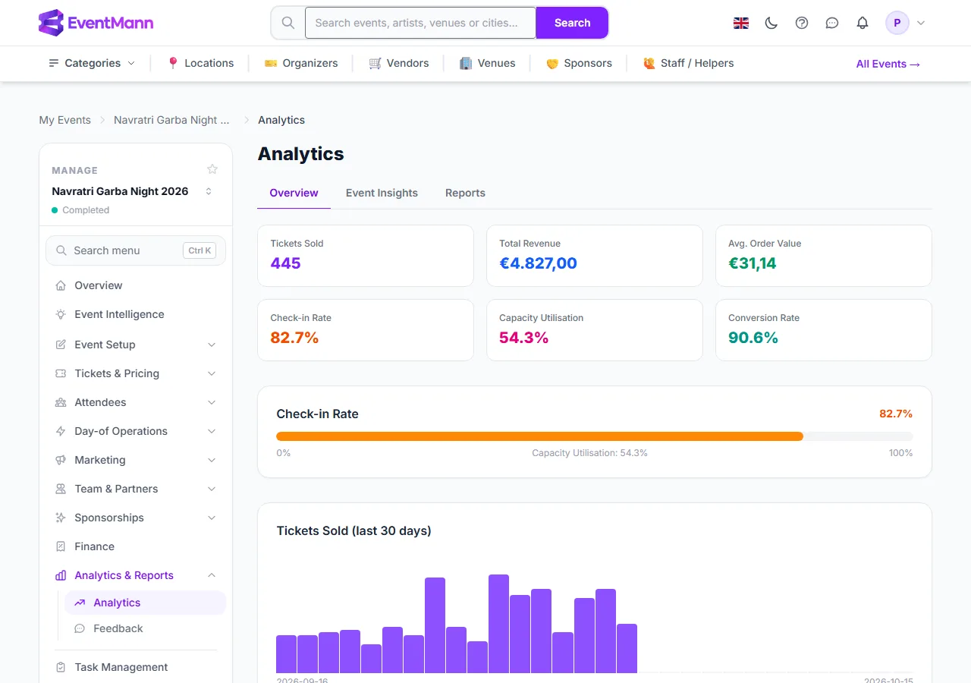
Task: Click the Tickets Sold value 445
Action: coord(285,263)
